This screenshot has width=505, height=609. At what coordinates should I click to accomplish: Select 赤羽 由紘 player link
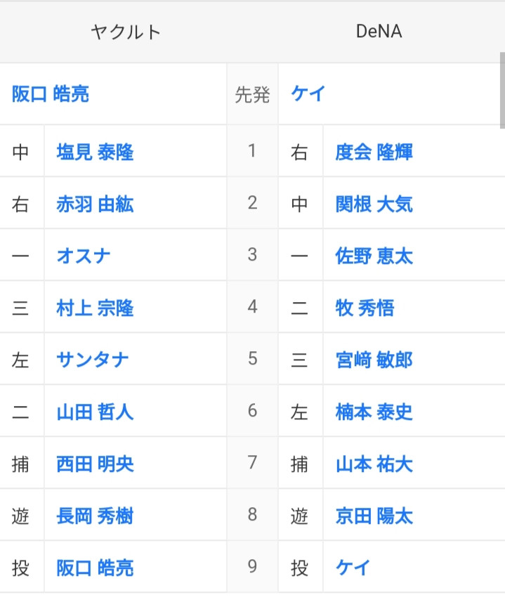(x=96, y=204)
